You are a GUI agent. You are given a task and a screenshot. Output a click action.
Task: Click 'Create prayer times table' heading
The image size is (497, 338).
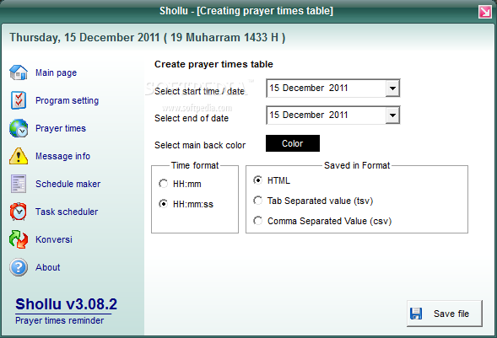point(213,64)
